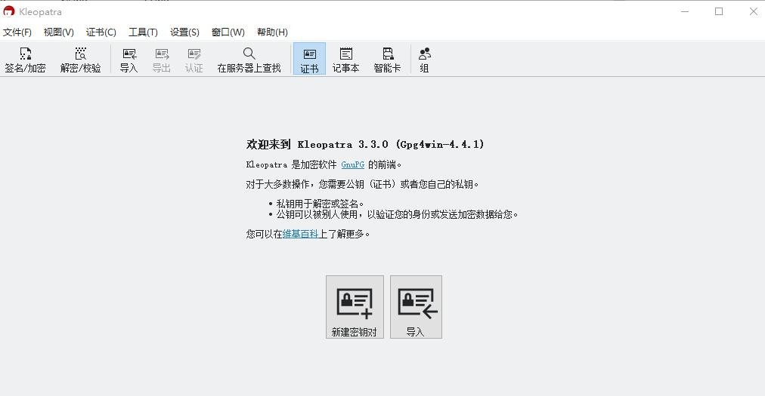The image size is (765, 396).
Task: Open the 签名/加密 sign-encrypt tool
Action: (25, 60)
